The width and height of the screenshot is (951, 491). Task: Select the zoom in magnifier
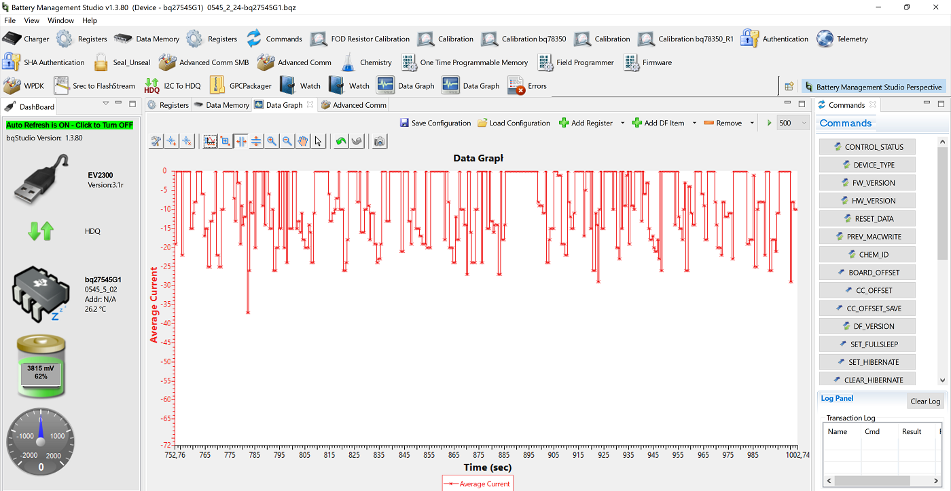pos(271,141)
